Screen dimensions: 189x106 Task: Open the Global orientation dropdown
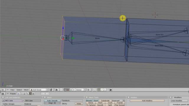click(81, 90)
